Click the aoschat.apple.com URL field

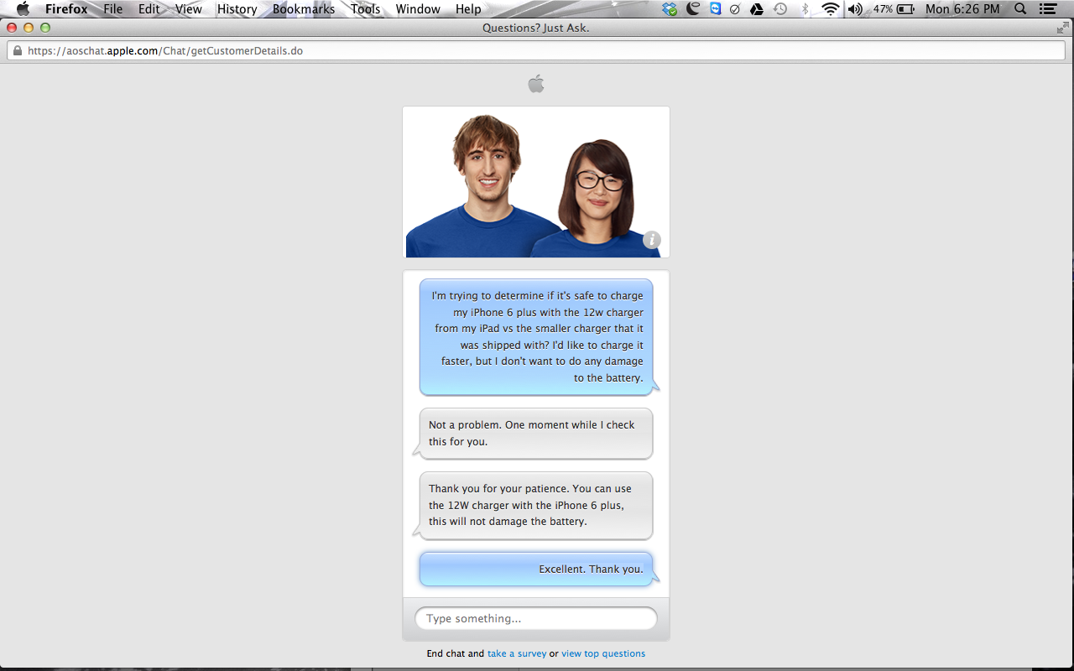point(537,50)
